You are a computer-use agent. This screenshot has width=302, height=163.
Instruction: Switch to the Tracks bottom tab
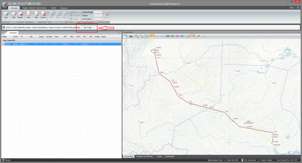159,156
